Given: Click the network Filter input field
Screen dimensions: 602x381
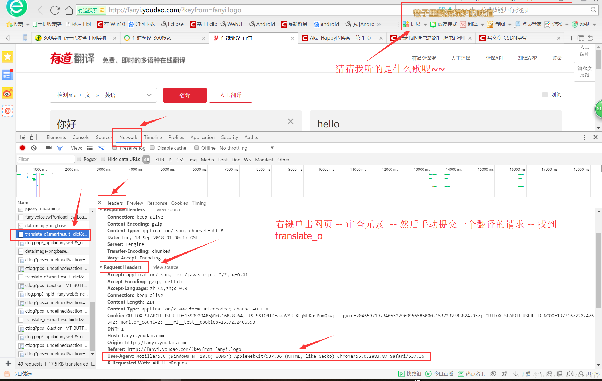Looking at the screenshot, I should click(x=46, y=159).
